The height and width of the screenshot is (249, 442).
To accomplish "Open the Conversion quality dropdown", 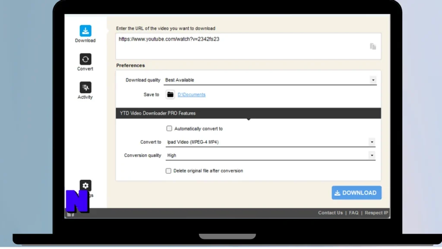I will [372, 155].
